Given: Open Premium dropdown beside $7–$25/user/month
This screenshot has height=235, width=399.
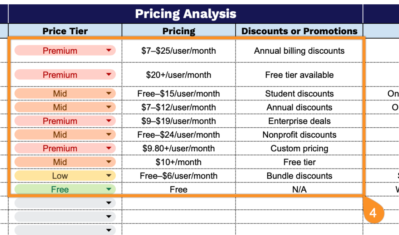Looking at the screenshot, I should [109, 51].
